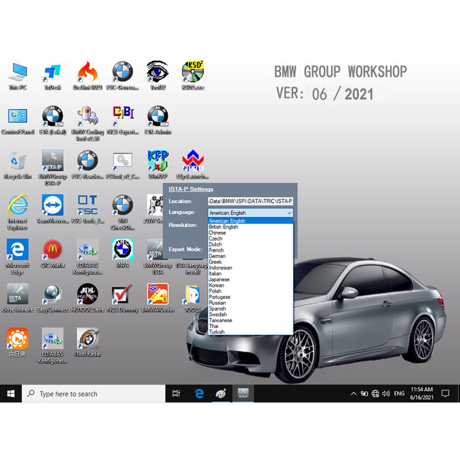Launch the EasyConnect shortcut

click(52, 298)
